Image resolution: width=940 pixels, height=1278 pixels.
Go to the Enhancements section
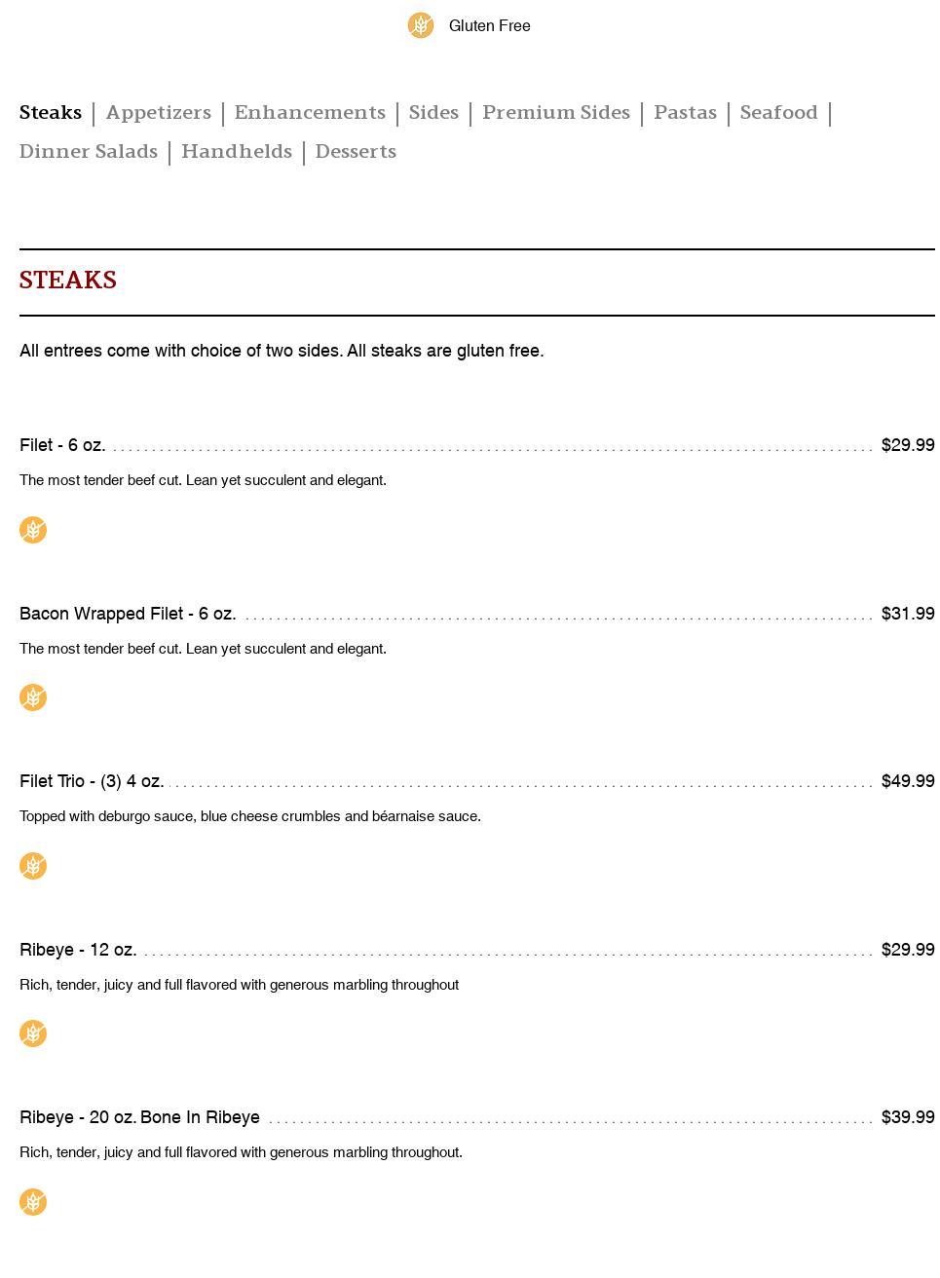point(310,113)
